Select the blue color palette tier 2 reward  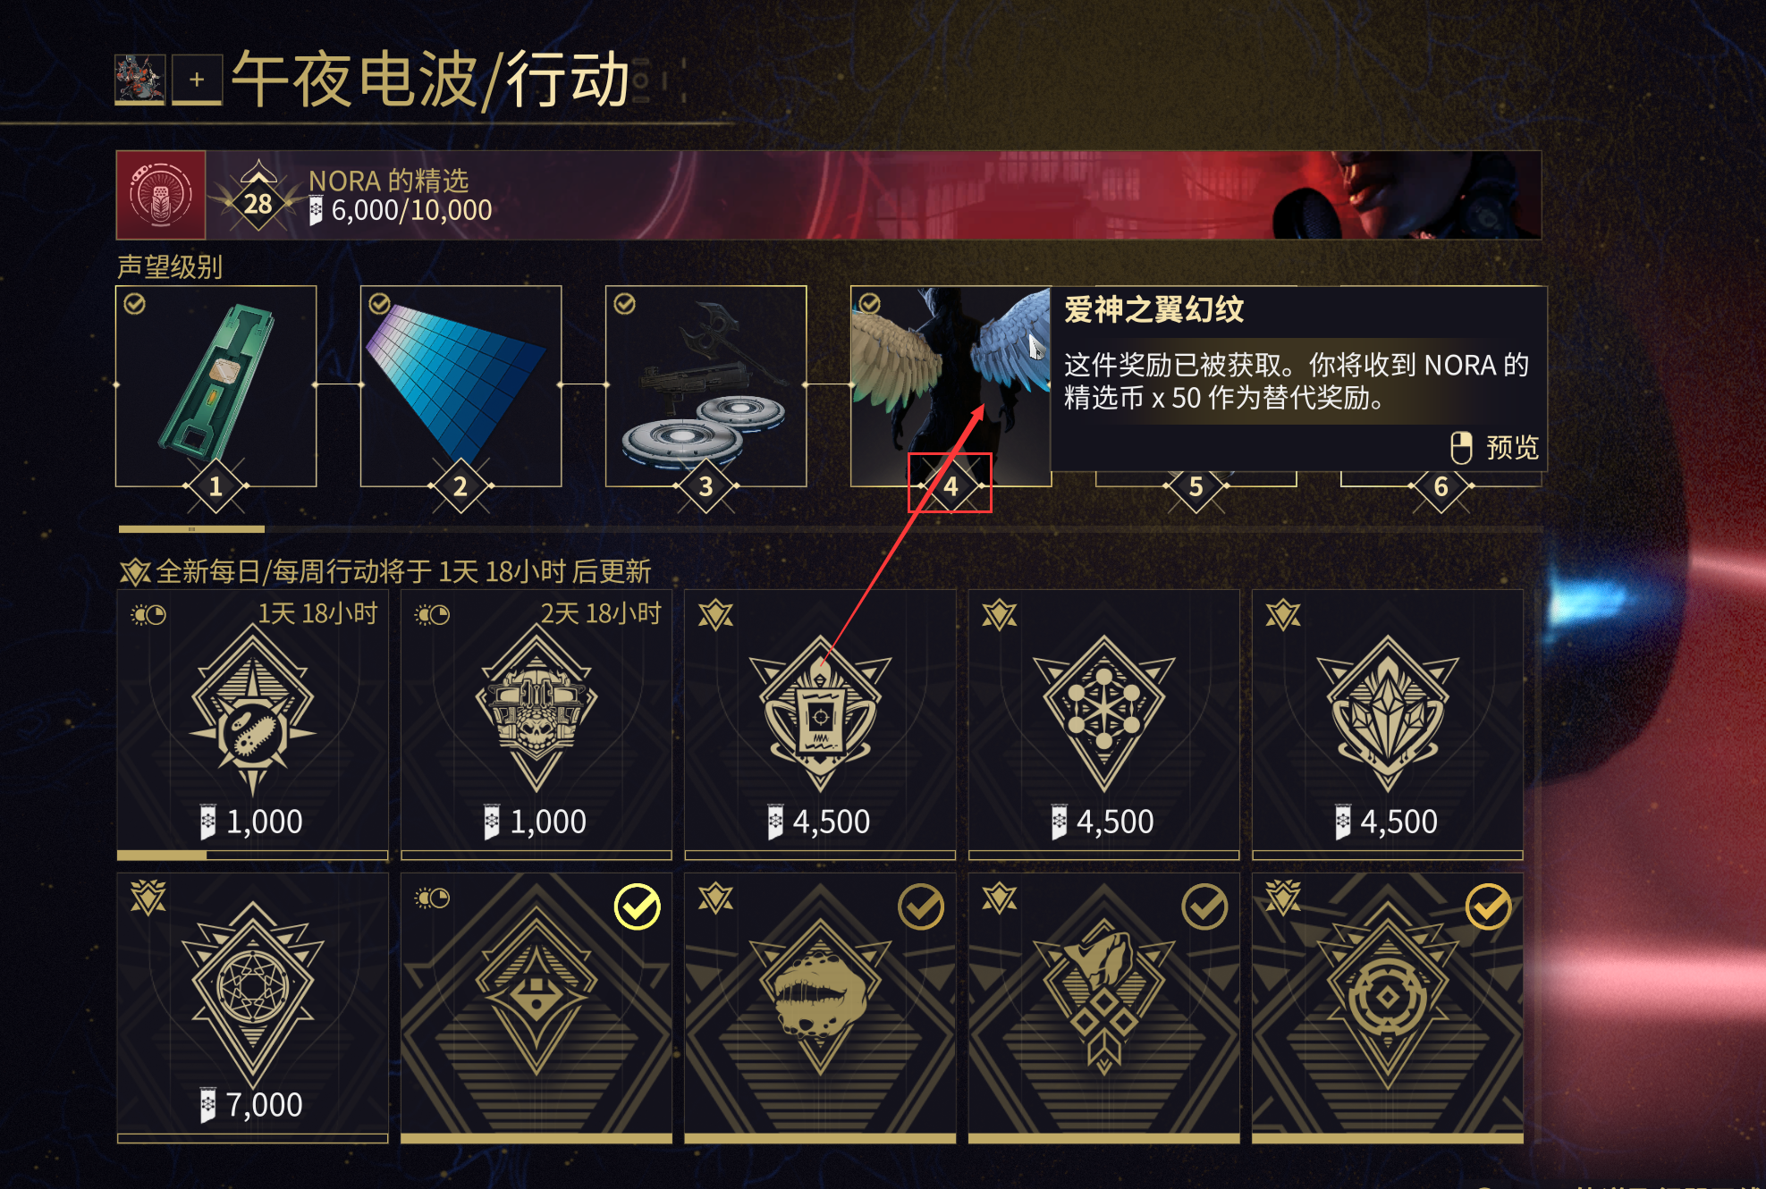click(461, 385)
